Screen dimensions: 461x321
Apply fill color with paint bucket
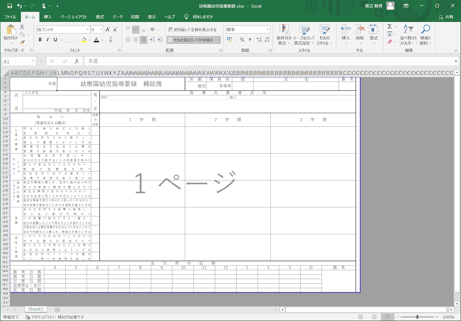84,40
